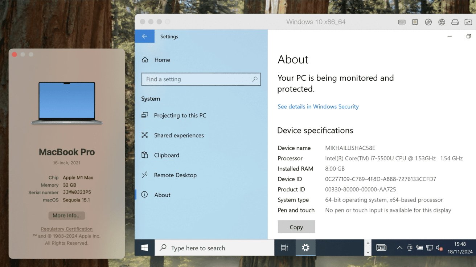Click the Sequoia 15.1 macOS value
Image resolution: width=476 pixels, height=267 pixels.
coord(76,200)
